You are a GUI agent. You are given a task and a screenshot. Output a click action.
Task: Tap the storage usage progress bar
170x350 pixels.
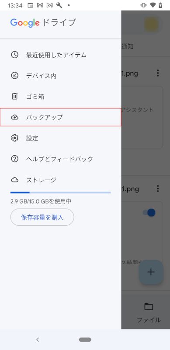pyautogui.click(x=60, y=192)
